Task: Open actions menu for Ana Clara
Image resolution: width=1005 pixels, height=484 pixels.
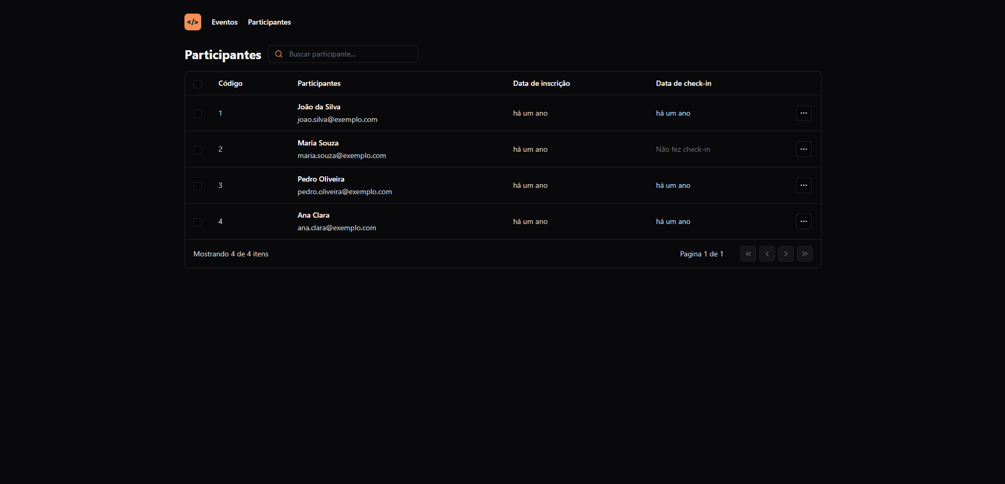Action: [x=803, y=221]
